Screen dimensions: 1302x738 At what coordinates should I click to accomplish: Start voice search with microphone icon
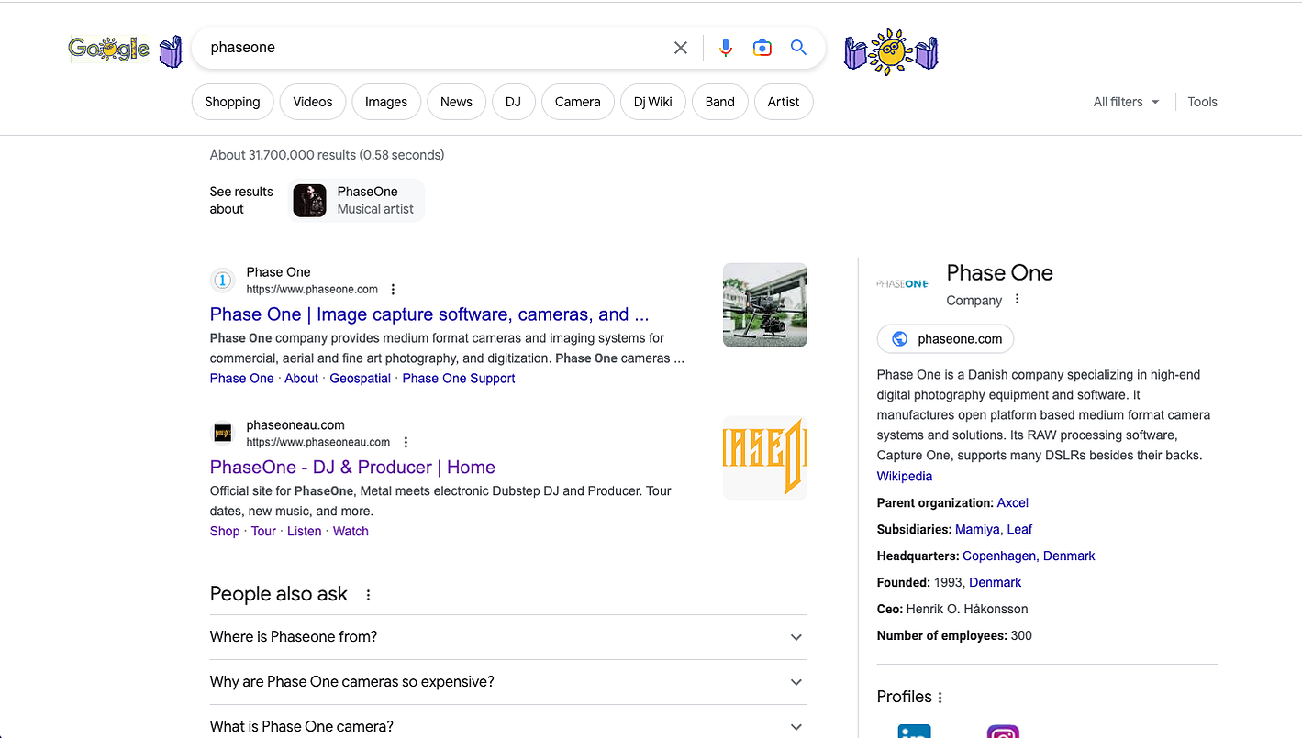[x=726, y=48]
